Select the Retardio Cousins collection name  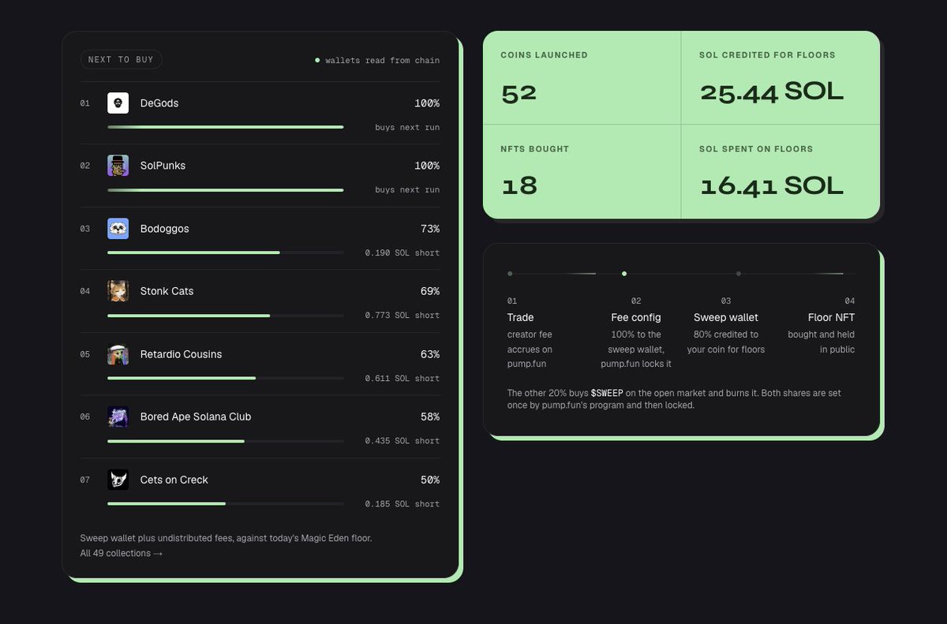click(x=181, y=354)
